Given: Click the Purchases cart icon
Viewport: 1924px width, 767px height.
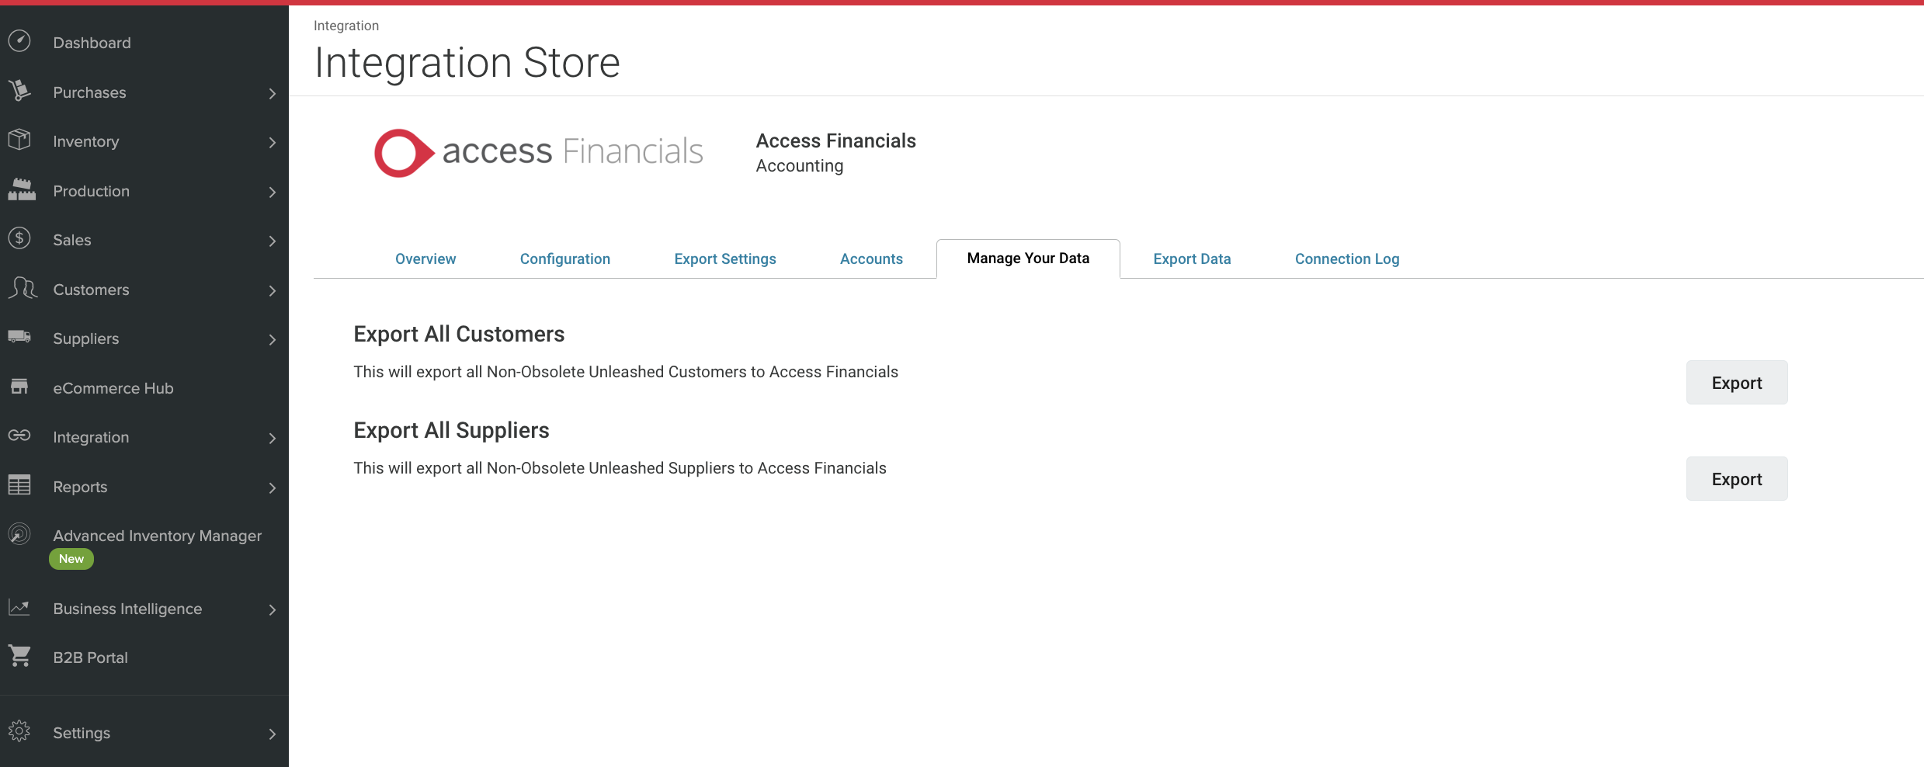Looking at the screenshot, I should pyautogui.click(x=19, y=91).
